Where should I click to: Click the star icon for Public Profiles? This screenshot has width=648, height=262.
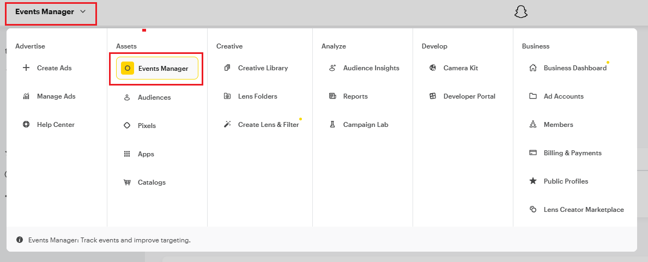pyautogui.click(x=533, y=181)
